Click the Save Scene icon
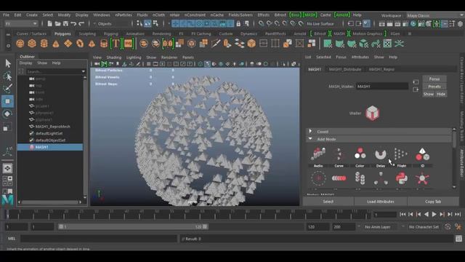The width and height of the screenshot is (465, 262). coord(65,24)
